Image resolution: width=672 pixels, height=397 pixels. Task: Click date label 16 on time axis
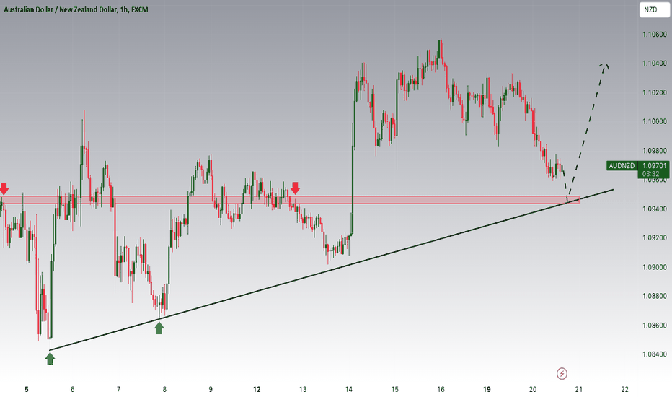(441, 389)
